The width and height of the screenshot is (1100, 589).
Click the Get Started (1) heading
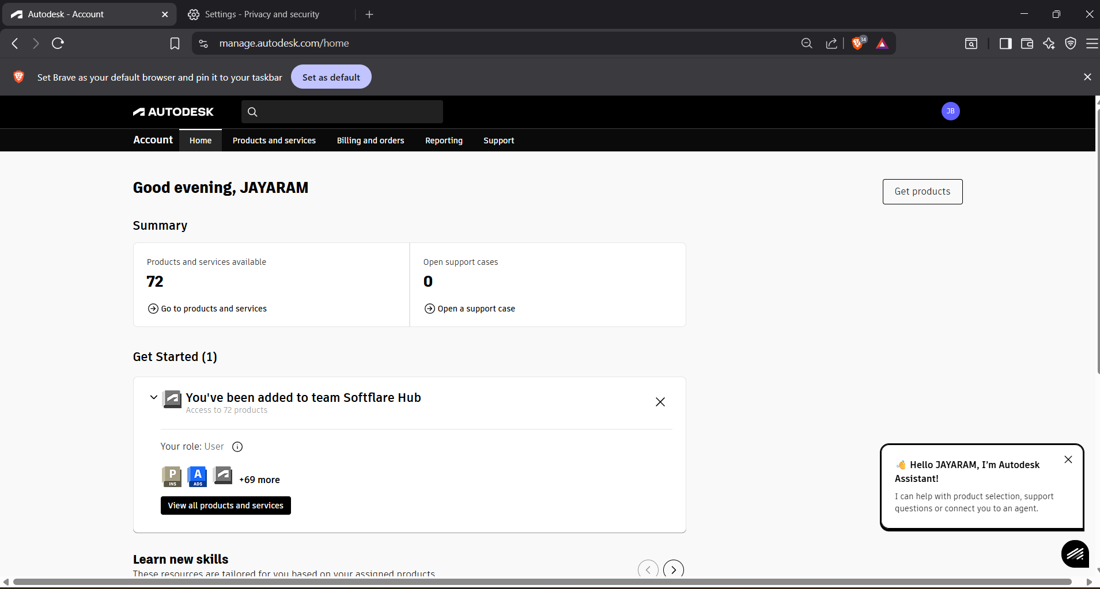pyautogui.click(x=175, y=357)
